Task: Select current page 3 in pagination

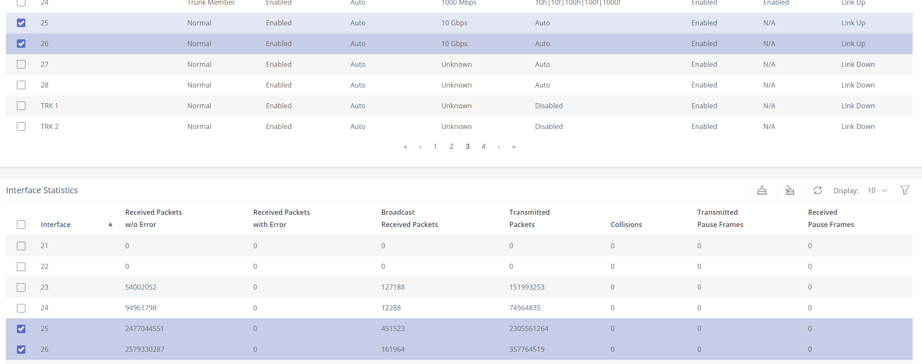Action: (x=467, y=146)
